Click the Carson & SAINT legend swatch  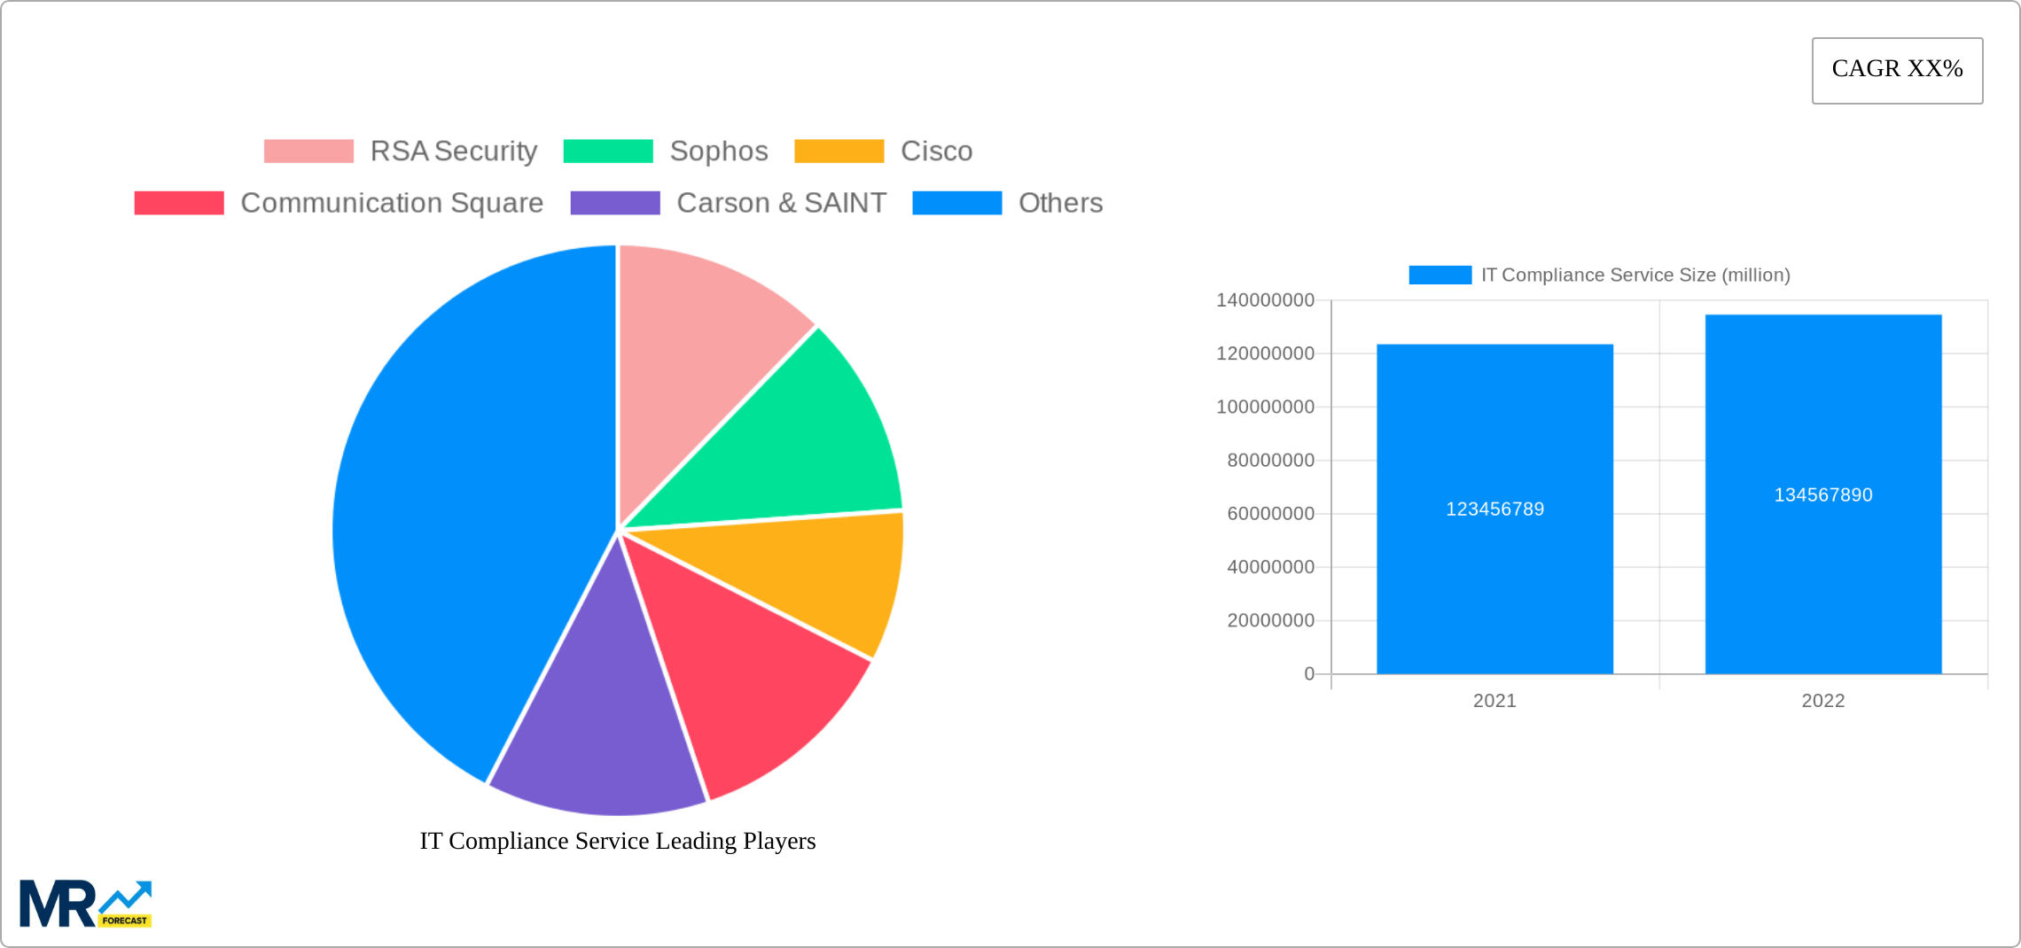pos(613,202)
